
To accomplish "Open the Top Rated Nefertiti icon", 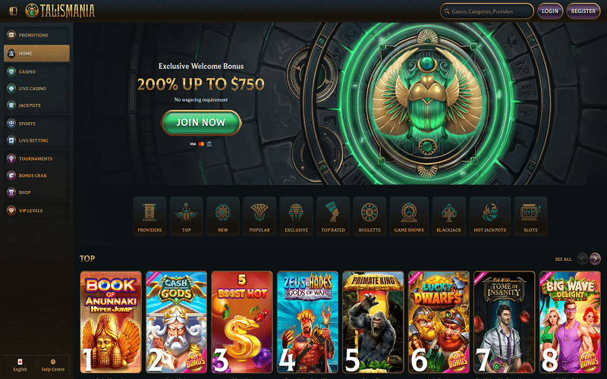I will 333,216.
